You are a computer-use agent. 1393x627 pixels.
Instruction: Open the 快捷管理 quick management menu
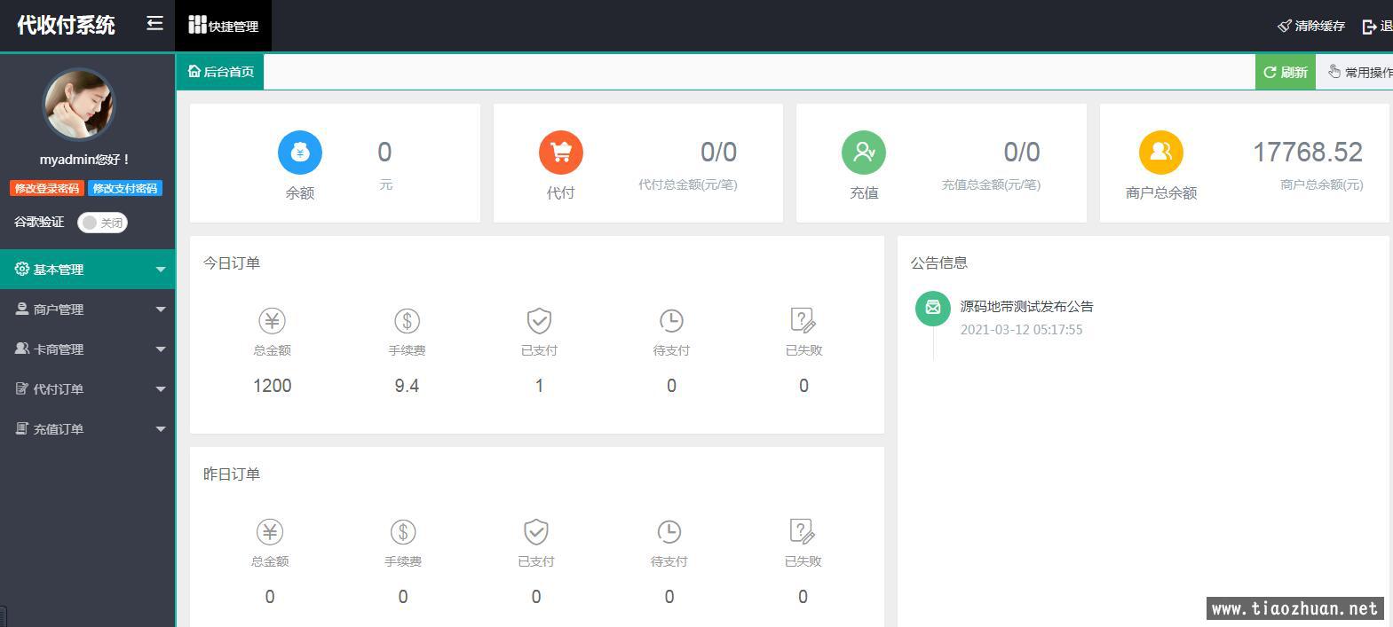(x=224, y=25)
